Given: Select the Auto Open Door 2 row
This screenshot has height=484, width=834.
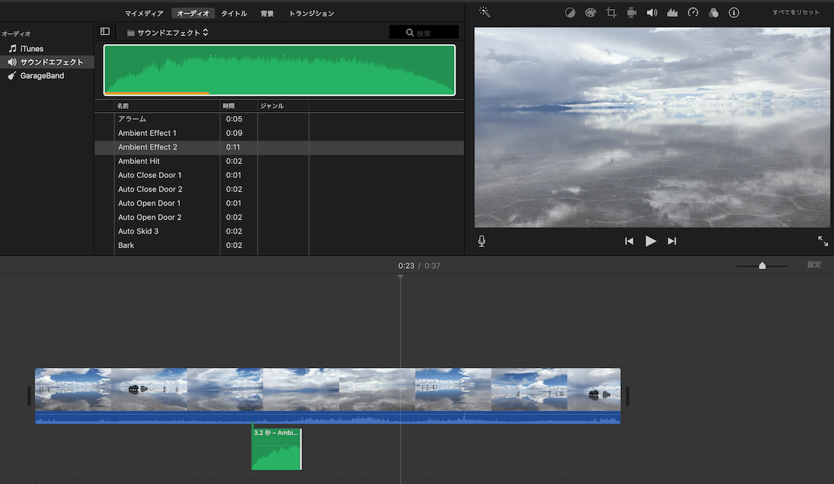Looking at the screenshot, I should (280, 217).
